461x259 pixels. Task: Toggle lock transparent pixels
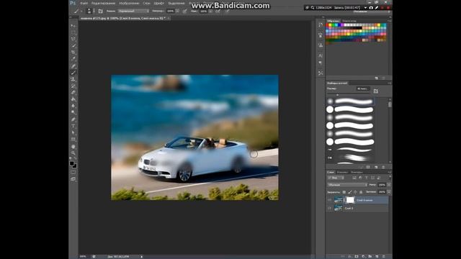point(344,192)
